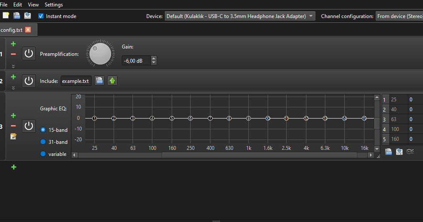
Task: Click the Include file field example.txt
Action: (x=76, y=81)
